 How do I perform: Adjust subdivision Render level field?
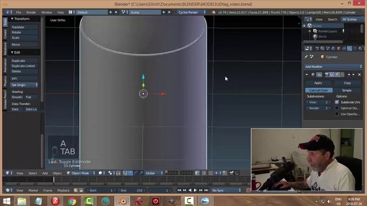319,108
